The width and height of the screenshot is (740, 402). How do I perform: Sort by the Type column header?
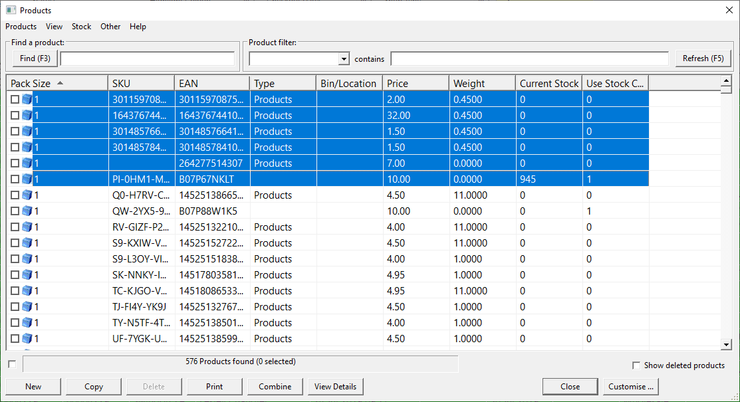click(283, 83)
